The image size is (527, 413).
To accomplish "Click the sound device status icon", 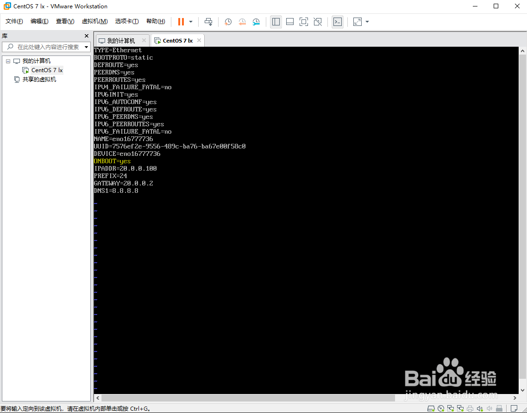I will pyautogui.click(x=480, y=409).
